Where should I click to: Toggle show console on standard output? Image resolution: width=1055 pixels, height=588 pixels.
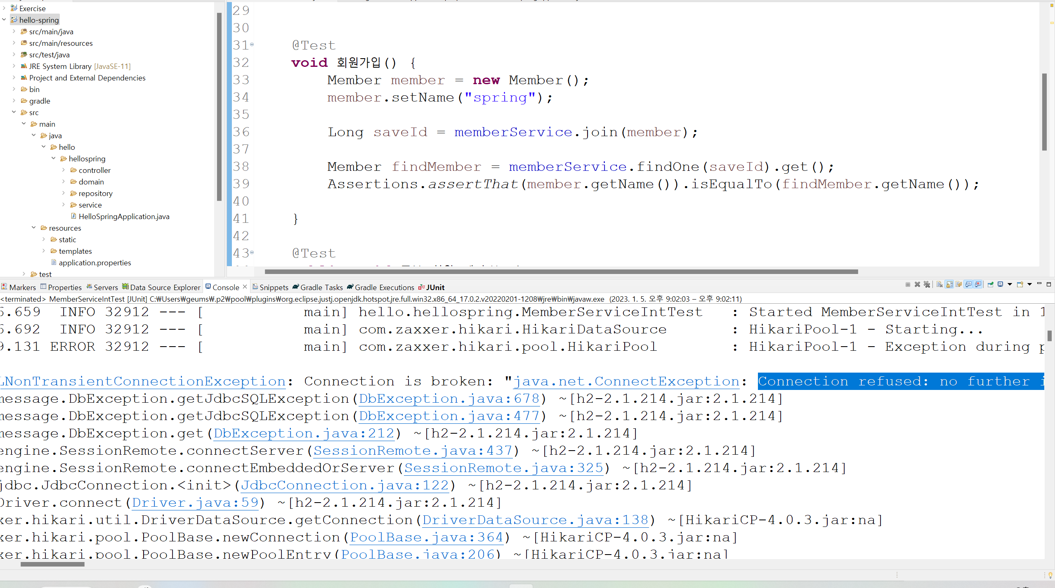(x=968, y=284)
